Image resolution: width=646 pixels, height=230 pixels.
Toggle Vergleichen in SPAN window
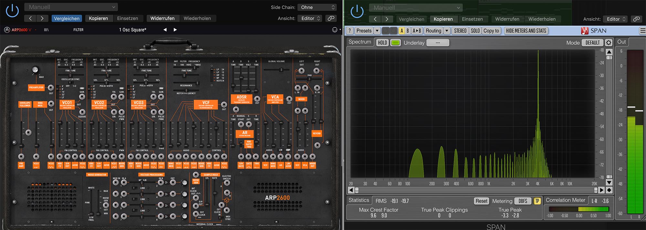pos(411,19)
